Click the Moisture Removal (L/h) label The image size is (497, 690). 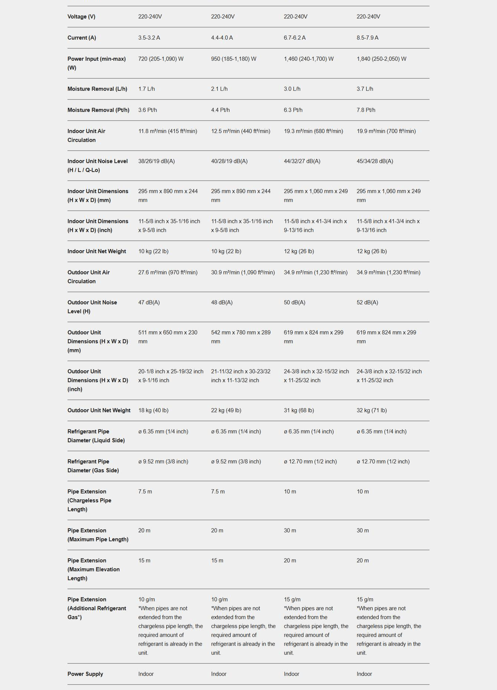(x=97, y=89)
